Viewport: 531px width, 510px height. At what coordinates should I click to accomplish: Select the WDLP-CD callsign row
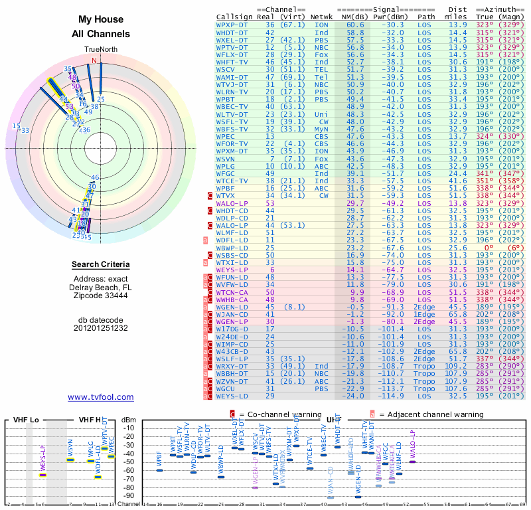point(232,218)
